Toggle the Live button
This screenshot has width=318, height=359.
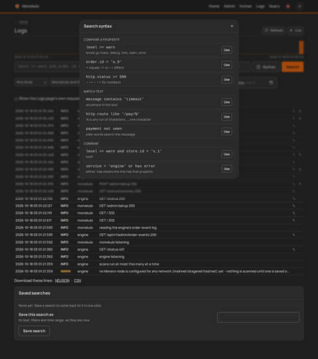[x=295, y=30]
